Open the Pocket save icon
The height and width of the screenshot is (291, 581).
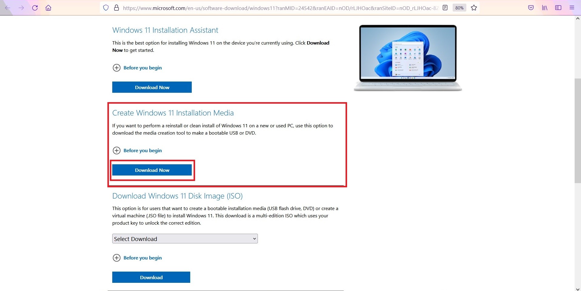pyautogui.click(x=531, y=8)
